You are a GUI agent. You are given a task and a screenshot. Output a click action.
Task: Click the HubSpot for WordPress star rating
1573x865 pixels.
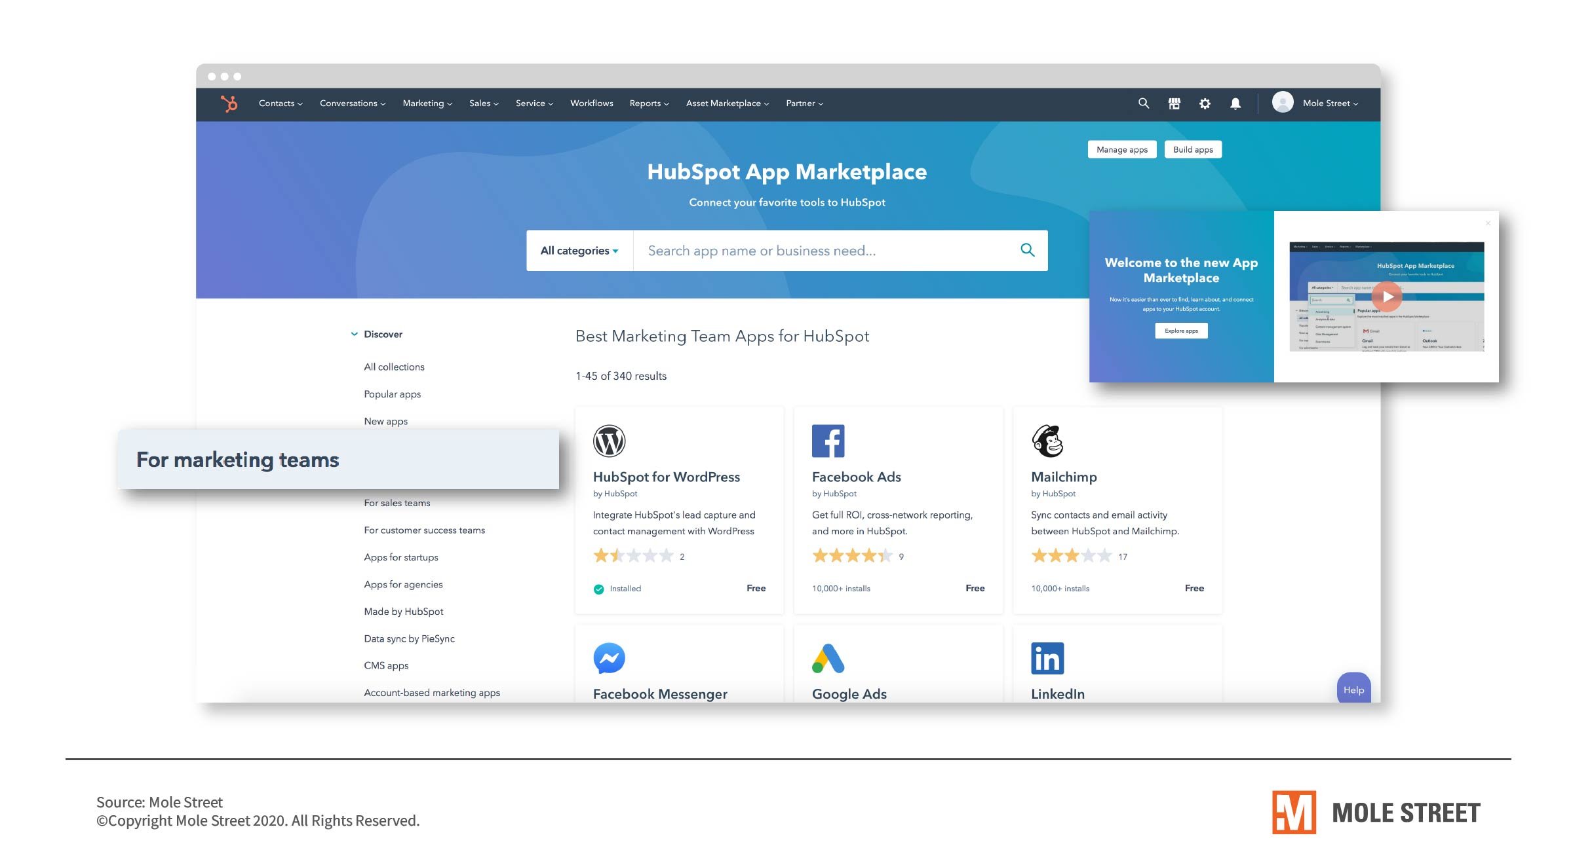[633, 556]
